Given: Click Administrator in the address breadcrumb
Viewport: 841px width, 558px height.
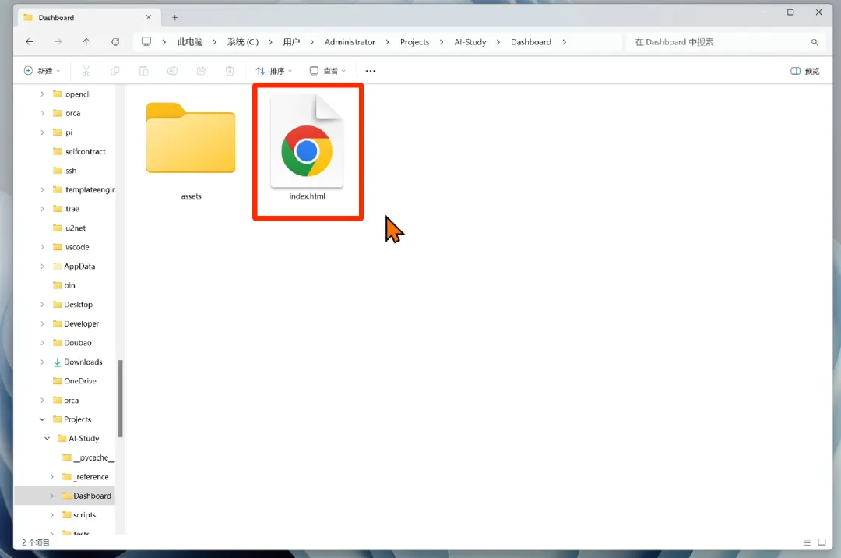Looking at the screenshot, I should click(x=350, y=42).
